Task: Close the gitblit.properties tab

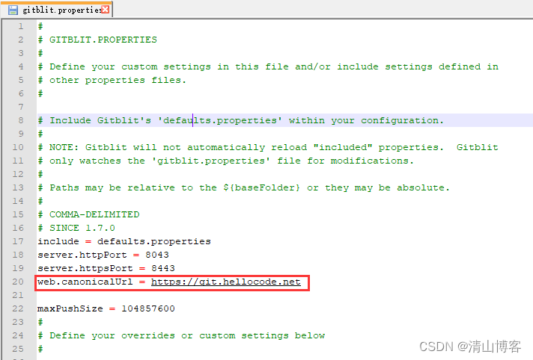Action: 105,10
